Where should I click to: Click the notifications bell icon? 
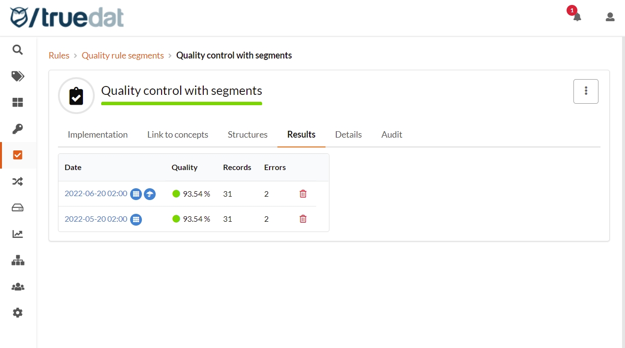click(577, 17)
